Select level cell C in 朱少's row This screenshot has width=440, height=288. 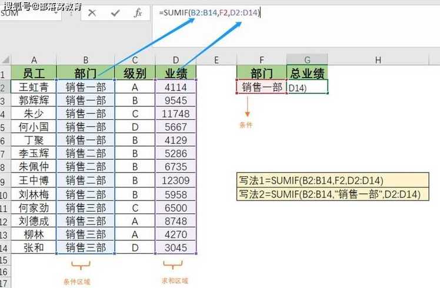click(x=135, y=113)
